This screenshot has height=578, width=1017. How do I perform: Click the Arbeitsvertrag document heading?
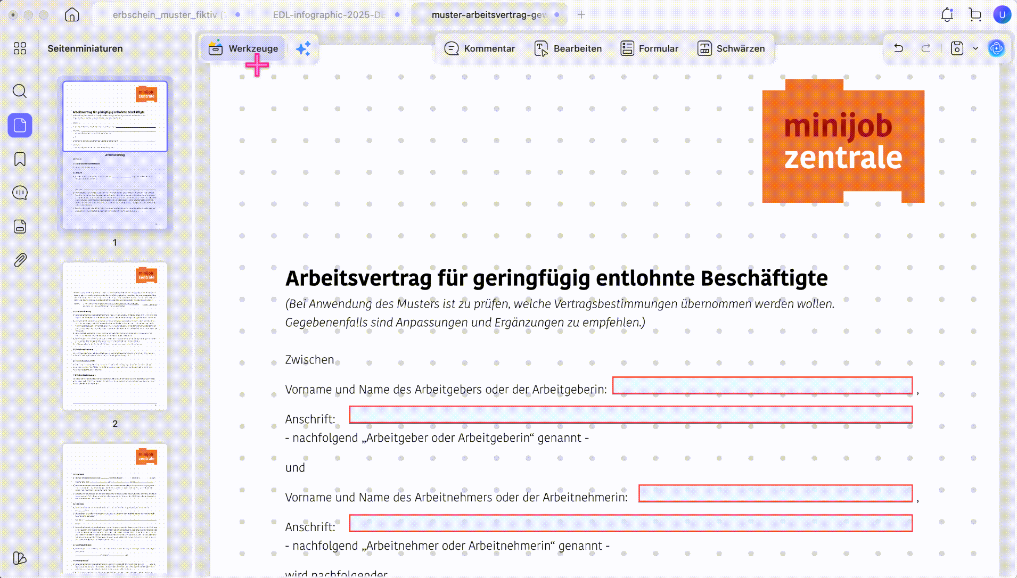556,278
